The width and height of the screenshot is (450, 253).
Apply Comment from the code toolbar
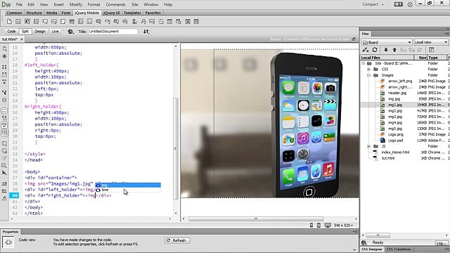click(4, 143)
